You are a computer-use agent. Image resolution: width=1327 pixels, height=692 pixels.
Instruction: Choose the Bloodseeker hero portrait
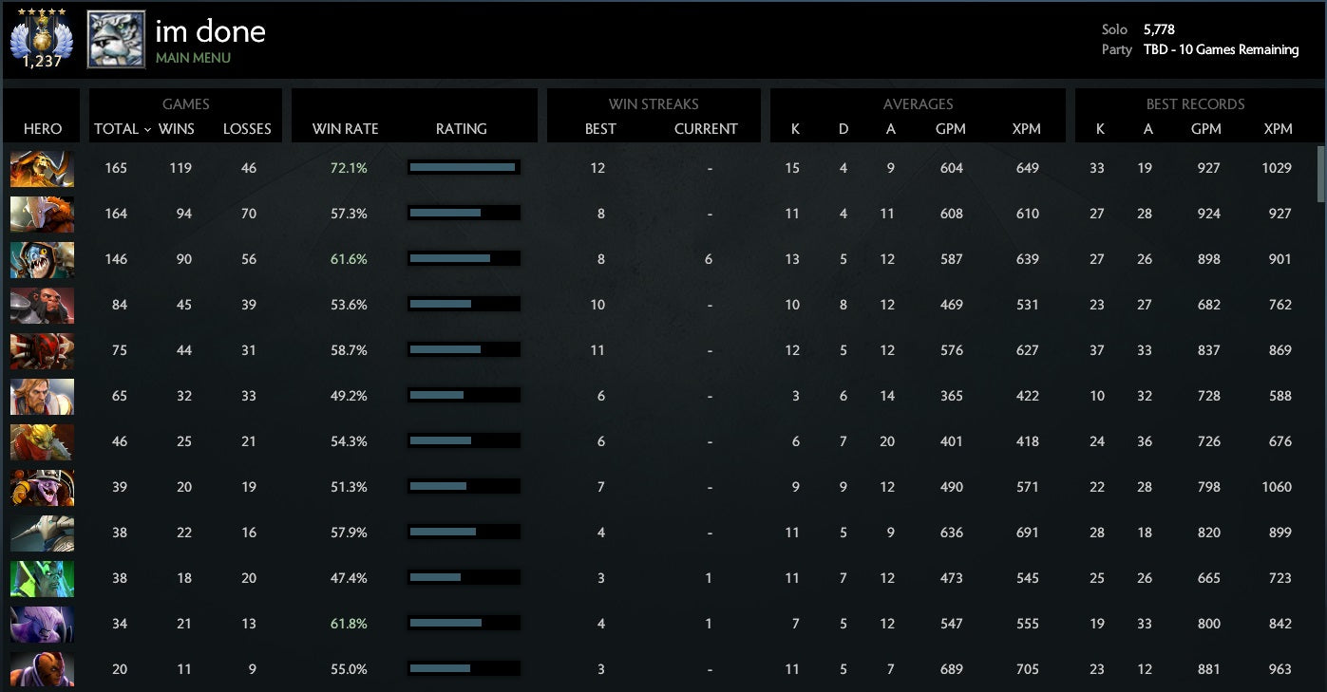click(x=42, y=350)
